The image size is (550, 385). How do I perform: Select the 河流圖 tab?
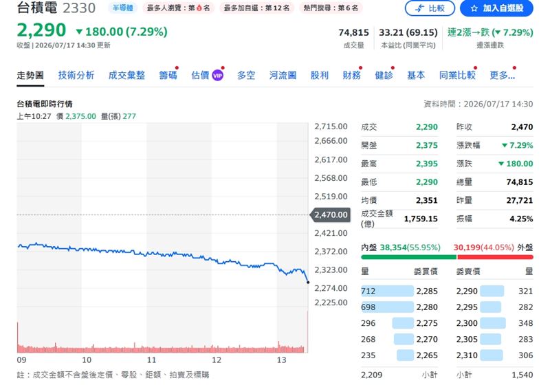click(x=283, y=75)
